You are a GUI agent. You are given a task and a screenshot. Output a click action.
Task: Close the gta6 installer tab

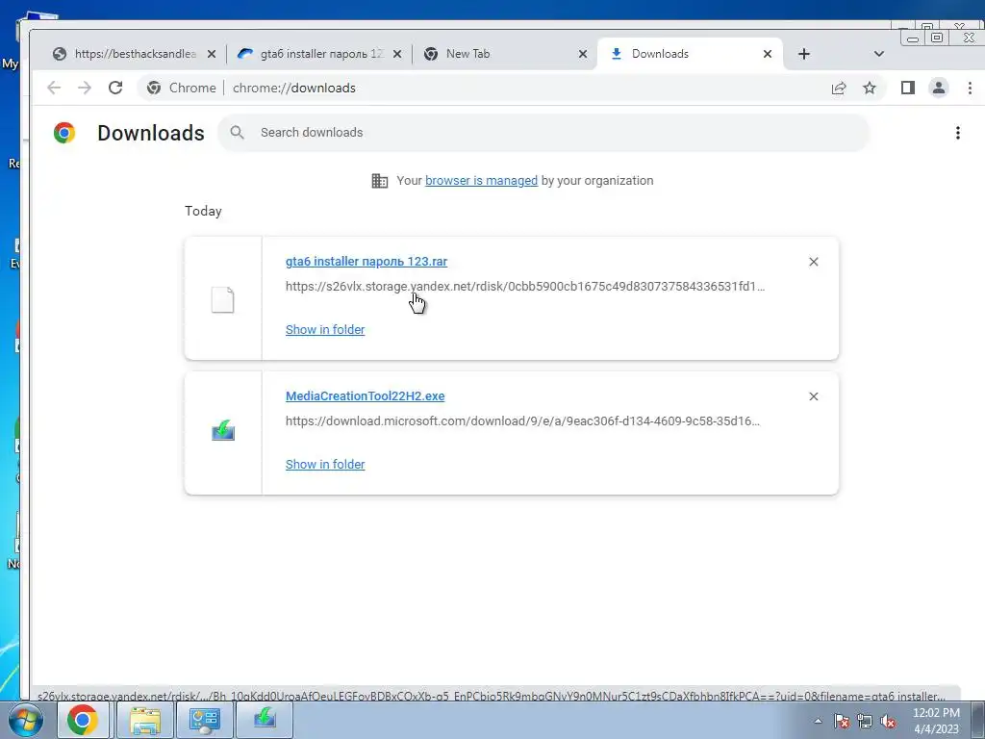(x=397, y=54)
